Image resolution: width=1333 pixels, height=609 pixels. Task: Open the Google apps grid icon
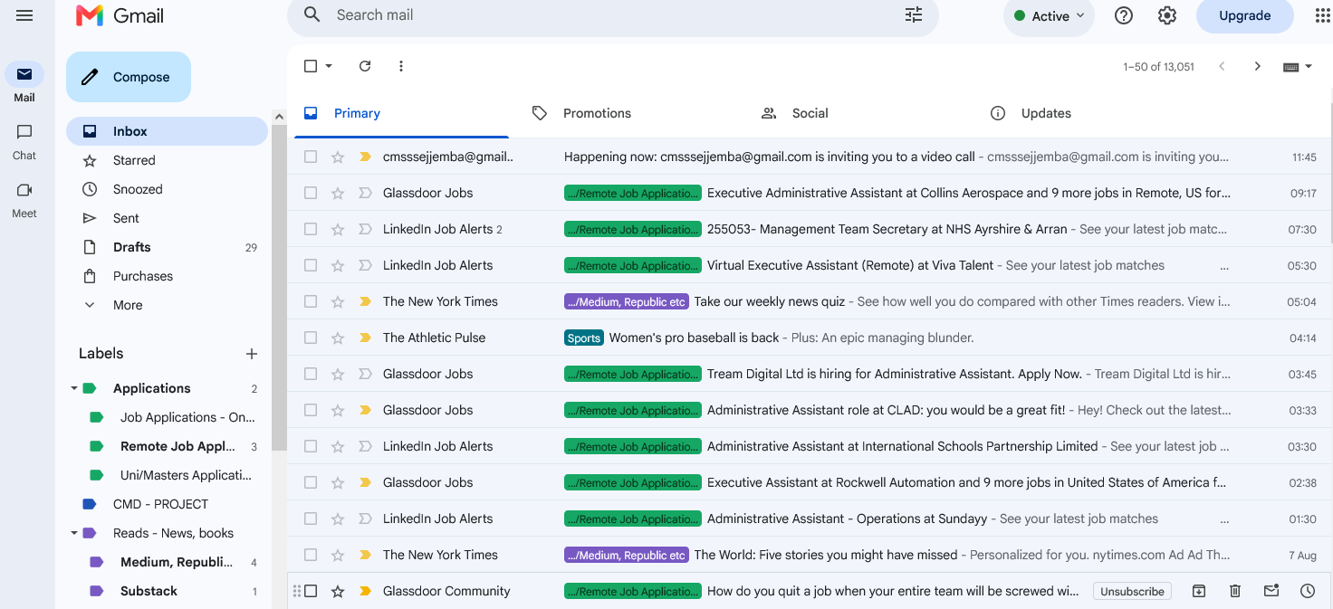point(1322,15)
